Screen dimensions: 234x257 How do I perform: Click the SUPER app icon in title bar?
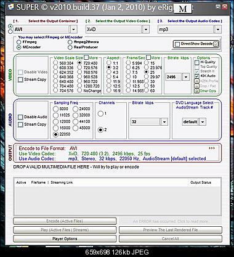click(x=10, y=7)
